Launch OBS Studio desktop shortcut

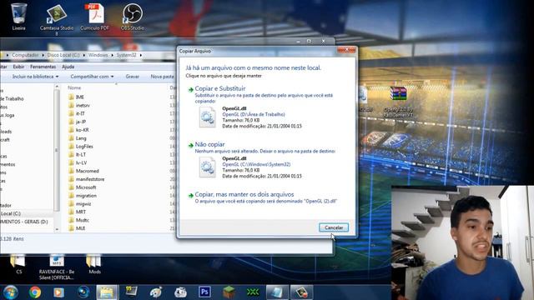(133, 17)
